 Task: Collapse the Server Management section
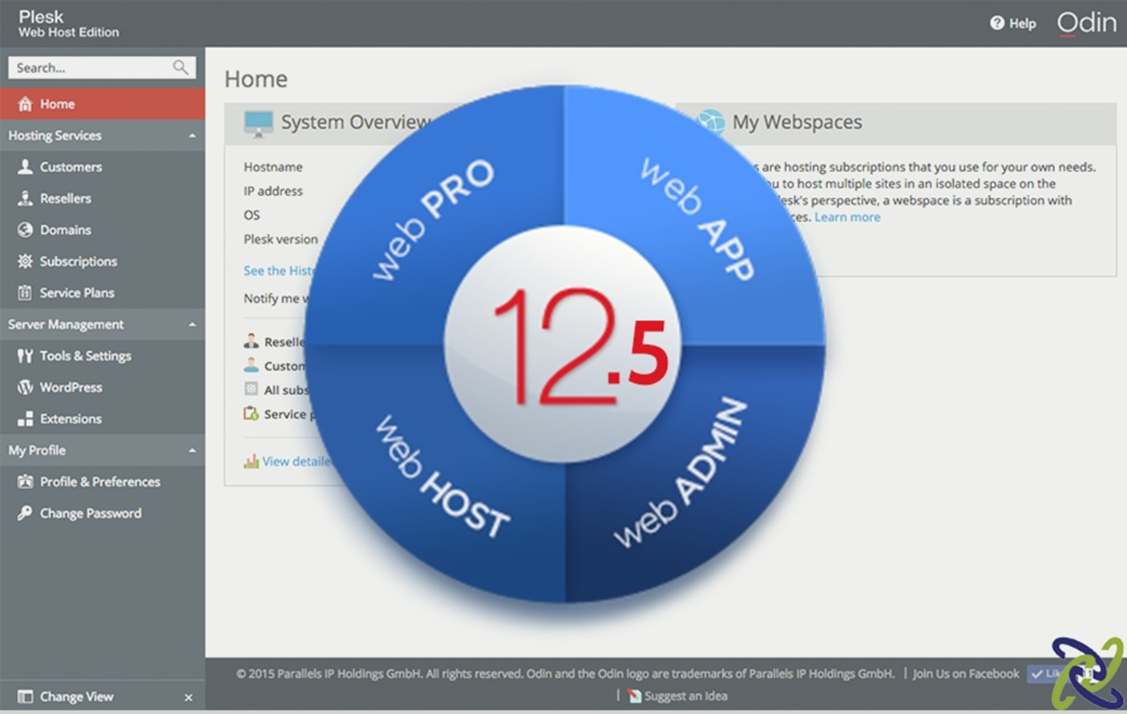point(192,325)
